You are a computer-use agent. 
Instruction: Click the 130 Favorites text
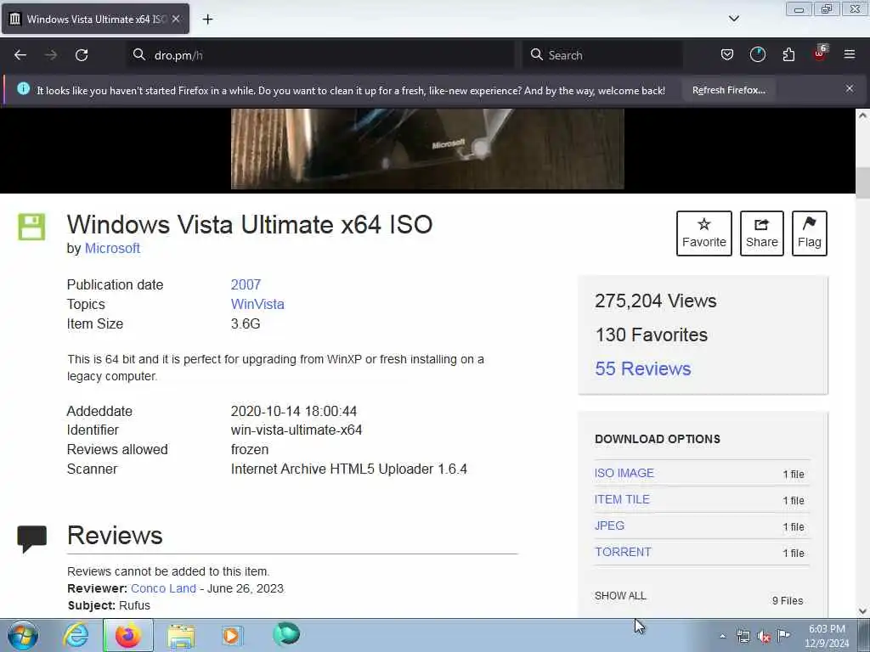pyautogui.click(x=652, y=334)
